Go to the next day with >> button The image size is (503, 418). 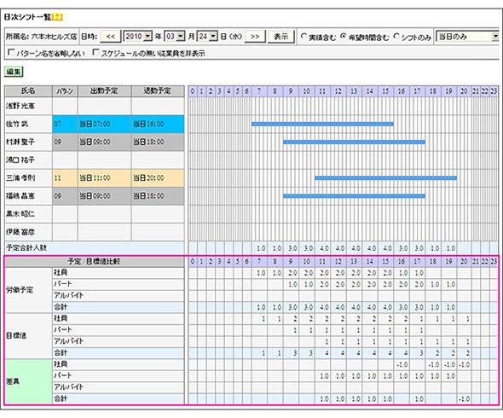[255, 37]
